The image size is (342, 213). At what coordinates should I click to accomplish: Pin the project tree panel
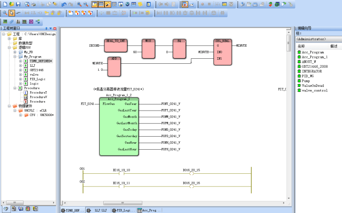(x=46, y=28)
